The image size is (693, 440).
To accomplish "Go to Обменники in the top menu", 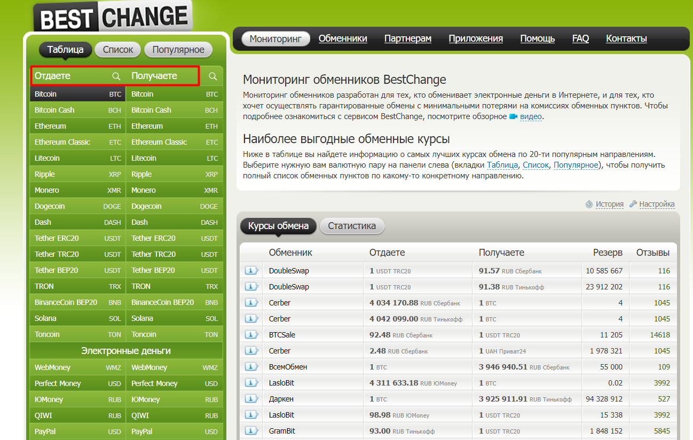I will (343, 38).
